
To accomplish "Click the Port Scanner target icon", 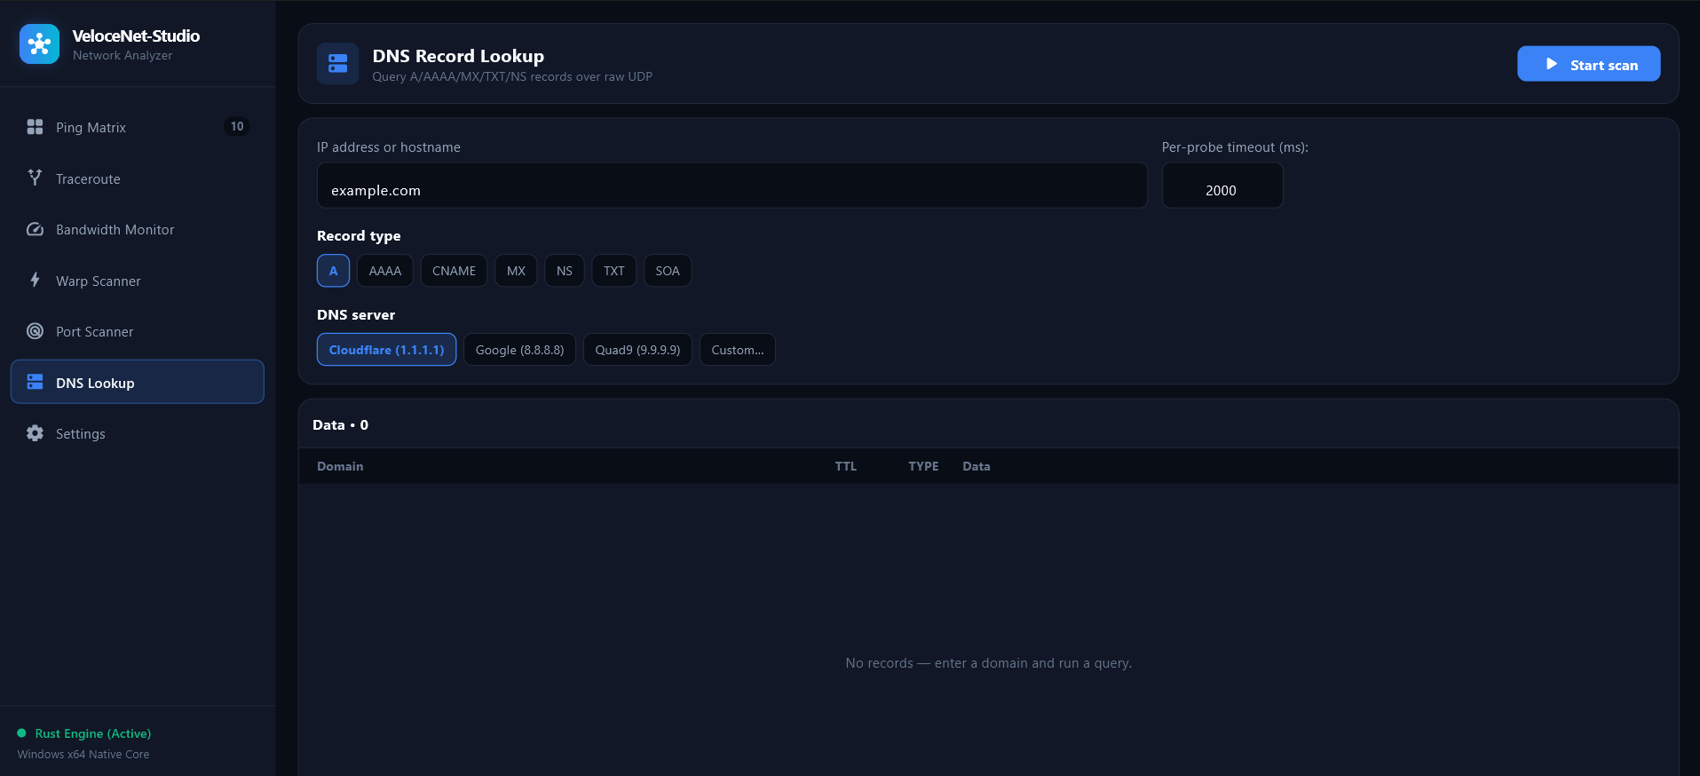I will (x=35, y=331).
